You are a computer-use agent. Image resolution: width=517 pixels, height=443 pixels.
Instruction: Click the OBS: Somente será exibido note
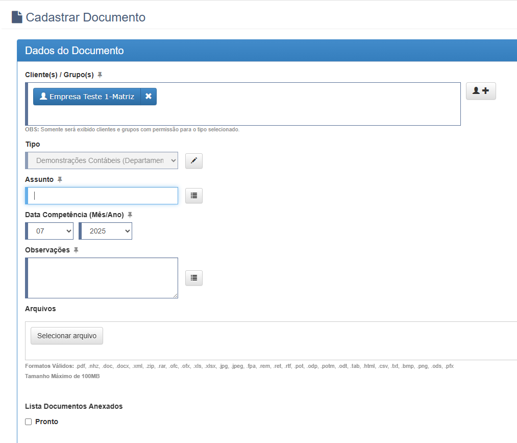click(x=132, y=129)
